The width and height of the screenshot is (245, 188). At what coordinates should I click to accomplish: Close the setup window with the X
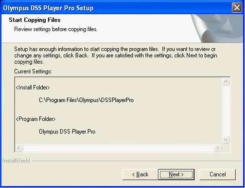(x=237, y=8)
